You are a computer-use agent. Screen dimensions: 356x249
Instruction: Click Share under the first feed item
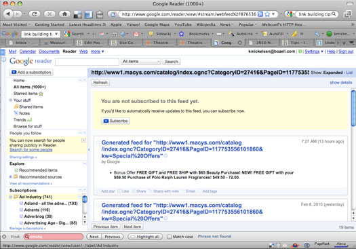point(139,191)
